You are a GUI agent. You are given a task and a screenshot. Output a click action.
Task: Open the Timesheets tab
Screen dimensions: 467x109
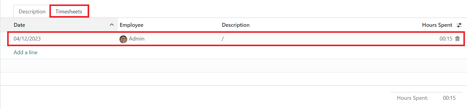(x=69, y=12)
